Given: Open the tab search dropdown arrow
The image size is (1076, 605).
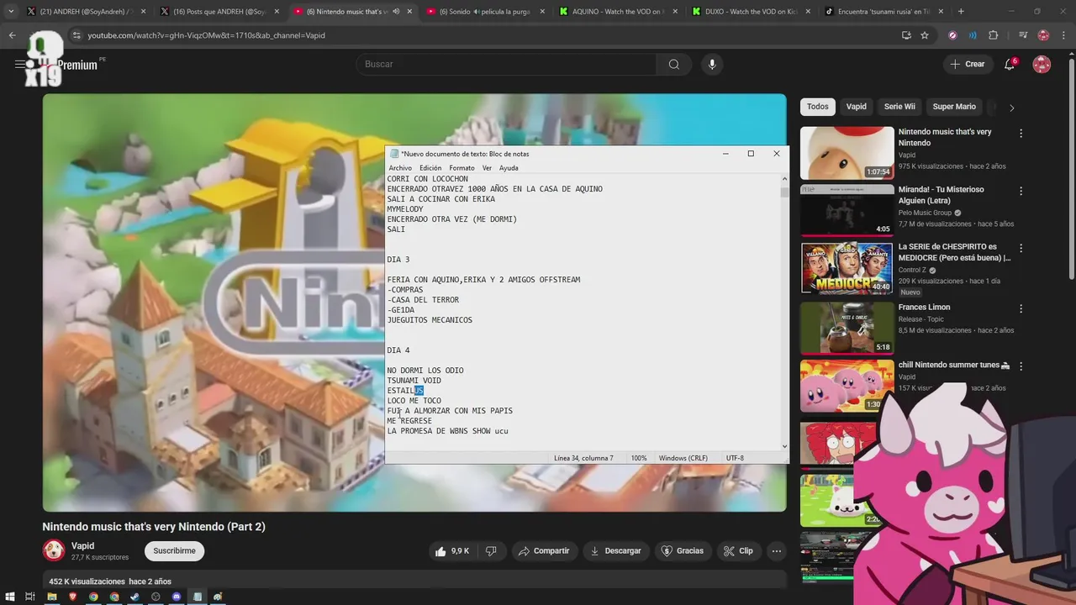Looking at the screenshot, I should point(10,12).
